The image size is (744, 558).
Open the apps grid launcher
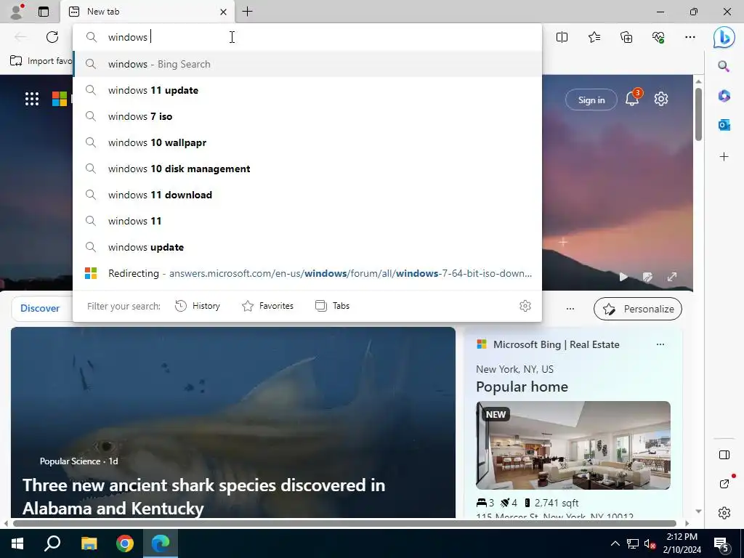(x=32, y=99)
